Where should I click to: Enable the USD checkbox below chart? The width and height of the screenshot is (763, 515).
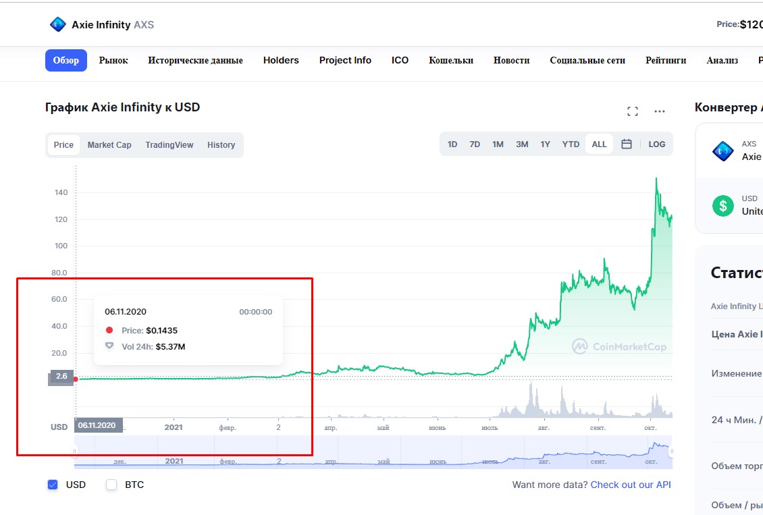pyautogui.click(x=53, y=485)
